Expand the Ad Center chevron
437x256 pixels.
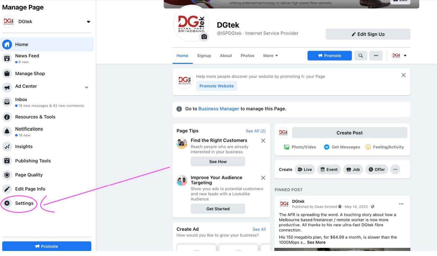click(x=87, y=87)
